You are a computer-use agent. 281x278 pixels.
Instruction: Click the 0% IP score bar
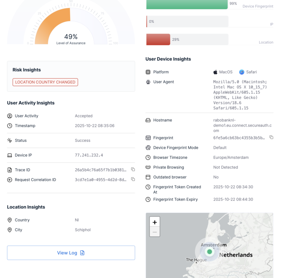click(x=187, y=21)
